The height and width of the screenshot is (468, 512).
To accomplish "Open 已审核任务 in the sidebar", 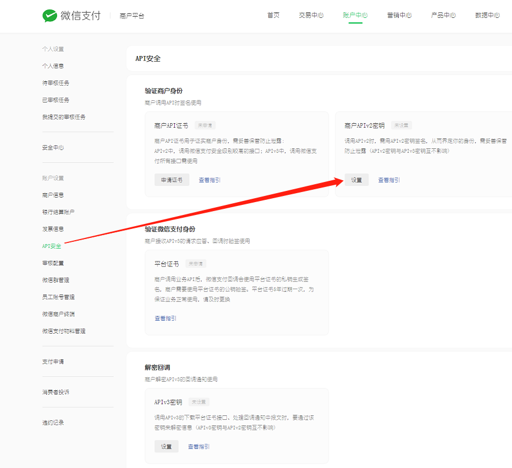I will click(x=55, y=100).
